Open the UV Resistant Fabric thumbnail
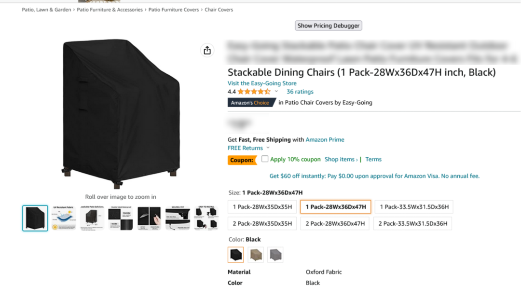521x287 pixels. (x=64, y=218)
